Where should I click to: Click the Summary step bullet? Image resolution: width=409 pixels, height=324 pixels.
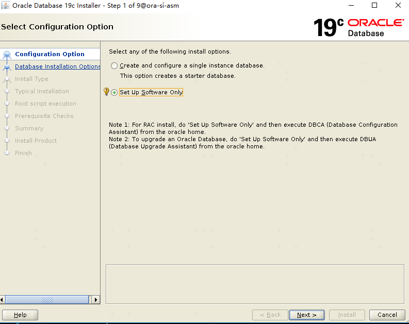point(7,128)
